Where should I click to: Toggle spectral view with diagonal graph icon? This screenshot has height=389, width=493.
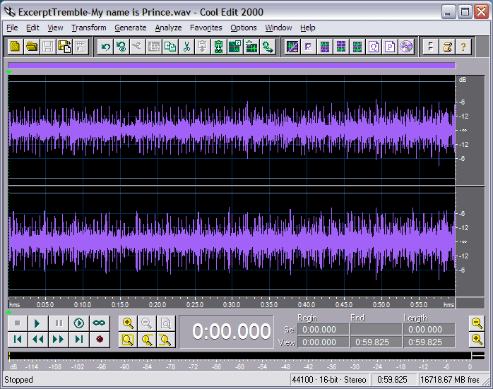click(x=292, y=47)
